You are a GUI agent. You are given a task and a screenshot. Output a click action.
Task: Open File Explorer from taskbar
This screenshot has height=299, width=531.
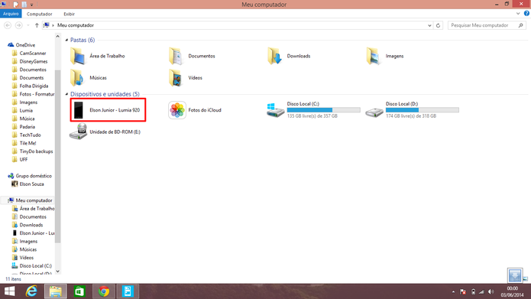click(x=56, y=291)
